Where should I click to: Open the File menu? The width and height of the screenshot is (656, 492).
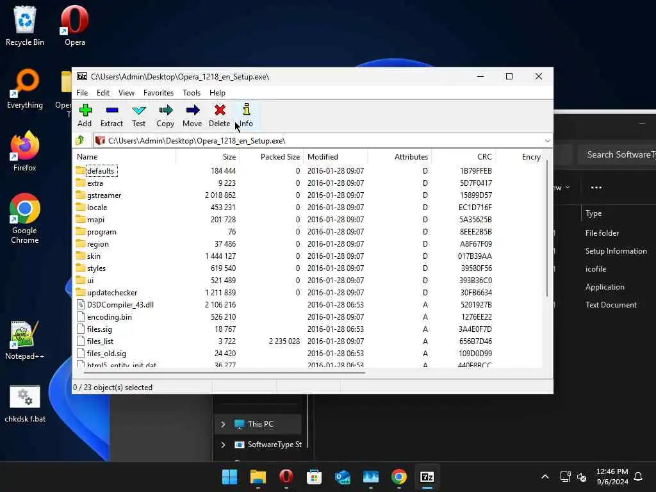click(82, 93)
